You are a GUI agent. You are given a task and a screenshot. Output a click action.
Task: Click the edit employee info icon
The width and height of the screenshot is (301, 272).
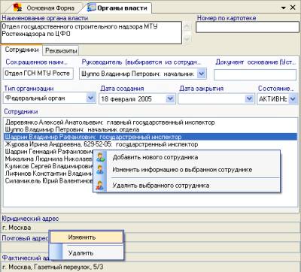click(100, 170)
